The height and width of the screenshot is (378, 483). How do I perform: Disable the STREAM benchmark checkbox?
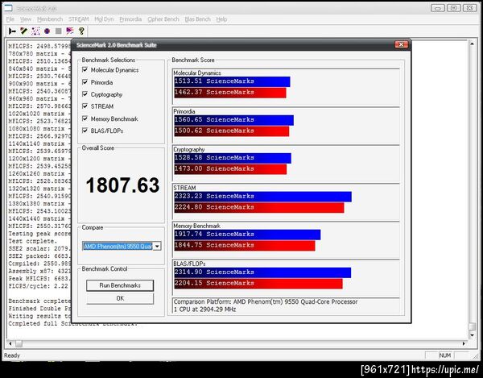[x=85, y=106]
